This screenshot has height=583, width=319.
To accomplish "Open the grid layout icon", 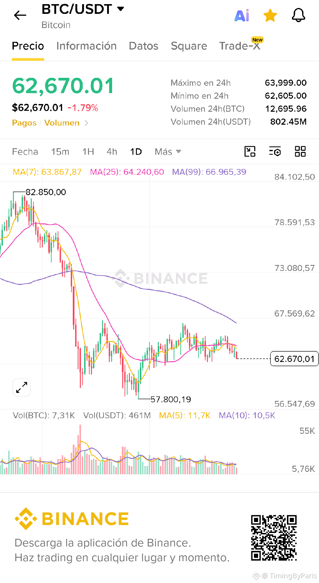I will tap(300, 151).
